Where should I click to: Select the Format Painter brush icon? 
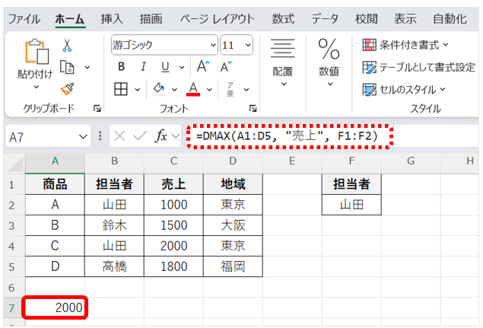point(67,88)
